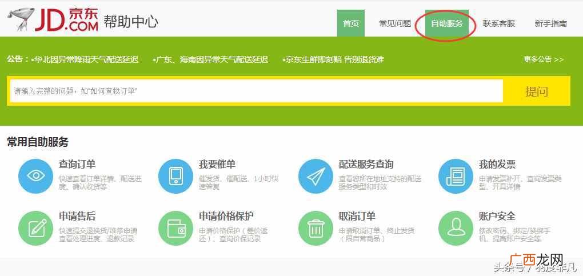
Task: Click the 修改密码、绑定/换绑手机 description text
Action: (514, 235)
